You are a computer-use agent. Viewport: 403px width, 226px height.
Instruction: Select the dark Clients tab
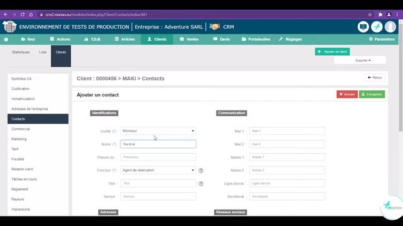[61, 56]
